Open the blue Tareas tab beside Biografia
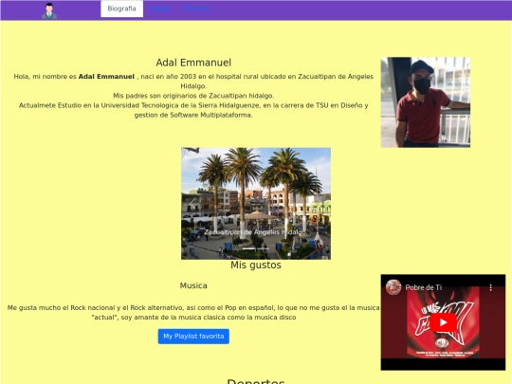Image resolution: width=512 pixels, height=384 pixels. 160,9
